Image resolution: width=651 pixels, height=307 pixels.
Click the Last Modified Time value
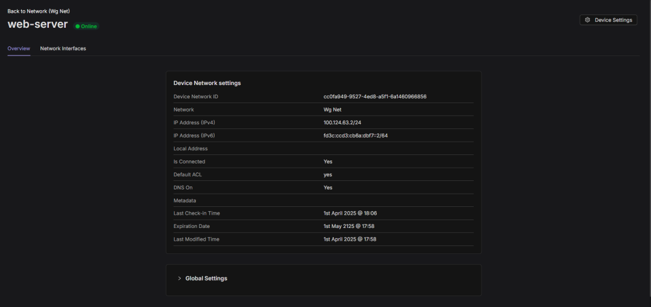[x=350, y=239]
